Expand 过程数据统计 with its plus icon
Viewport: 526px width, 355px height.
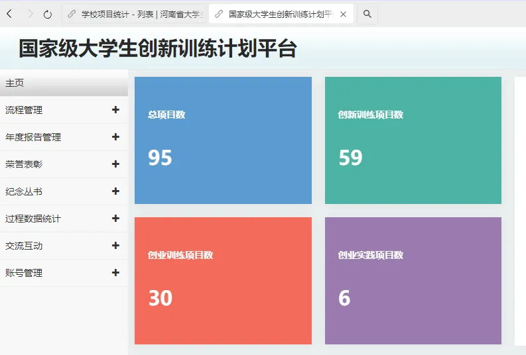coord(115,218)
